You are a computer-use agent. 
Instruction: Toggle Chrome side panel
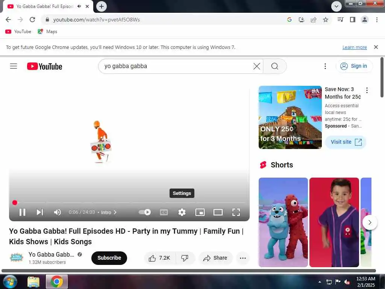(352, 20)
